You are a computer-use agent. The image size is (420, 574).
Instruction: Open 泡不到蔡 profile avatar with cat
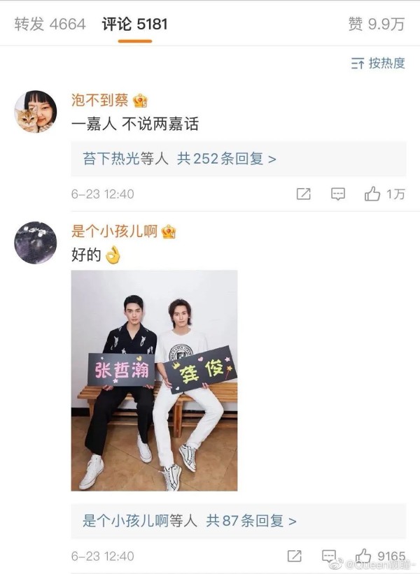pos(36,112)
